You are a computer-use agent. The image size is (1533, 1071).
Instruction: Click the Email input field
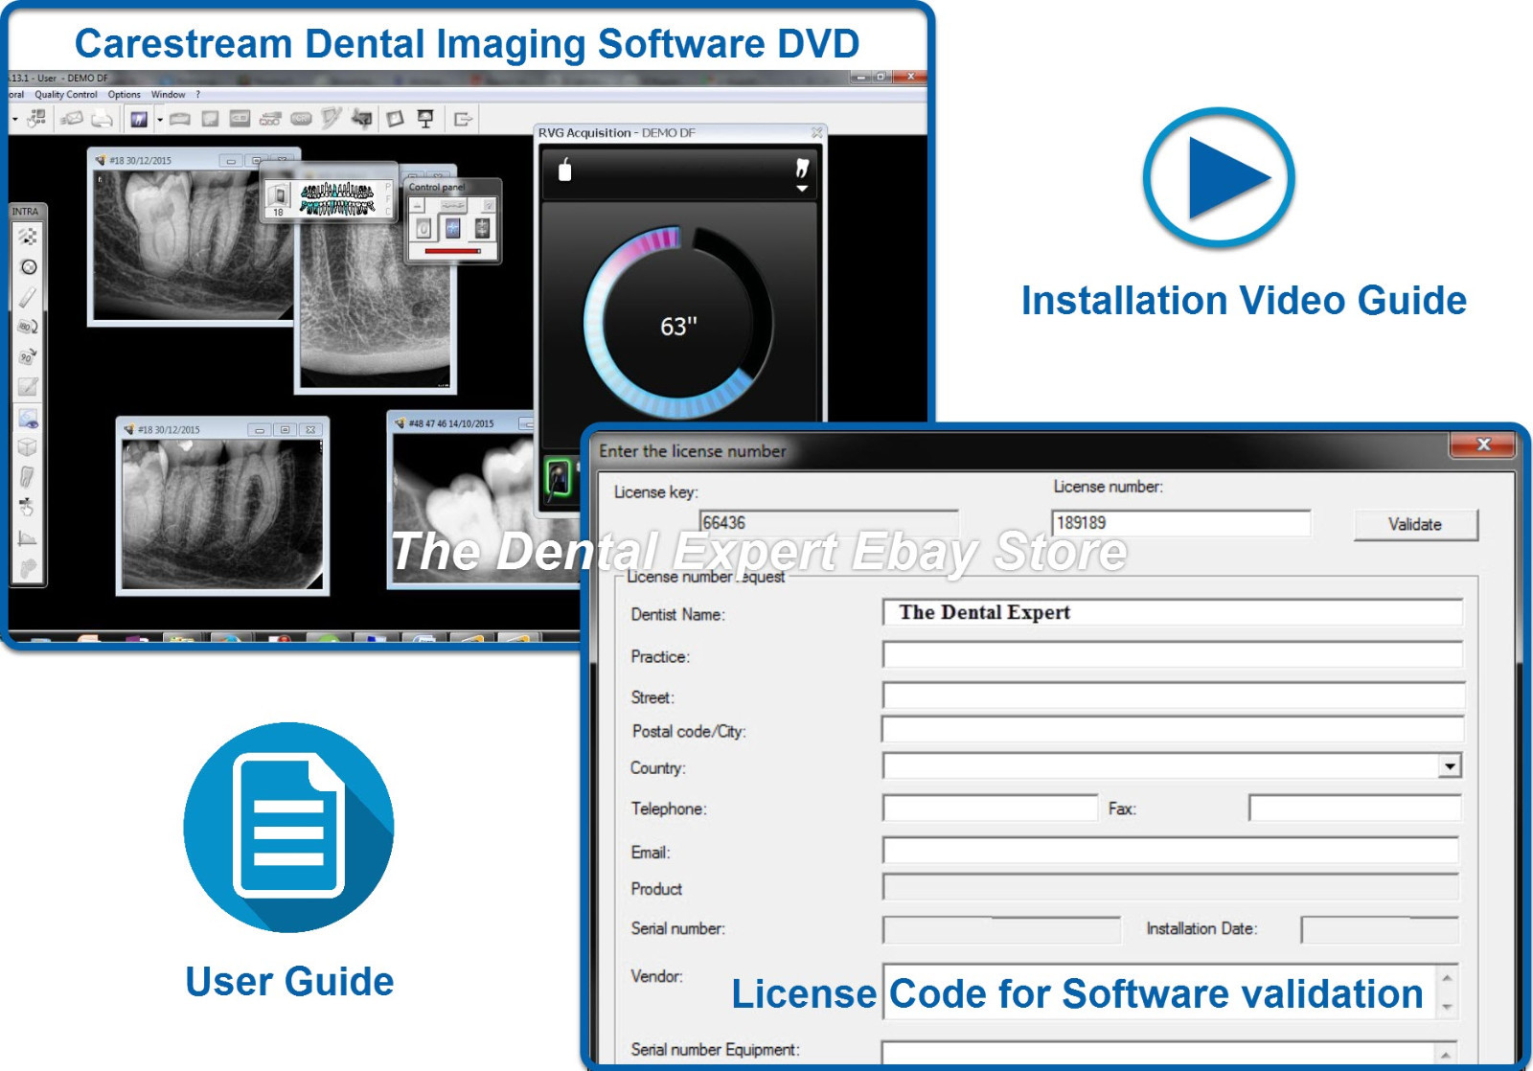pos(1171,851)
